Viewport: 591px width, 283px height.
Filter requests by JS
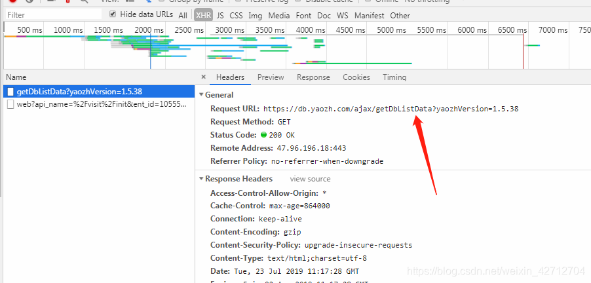coord(220,16)
